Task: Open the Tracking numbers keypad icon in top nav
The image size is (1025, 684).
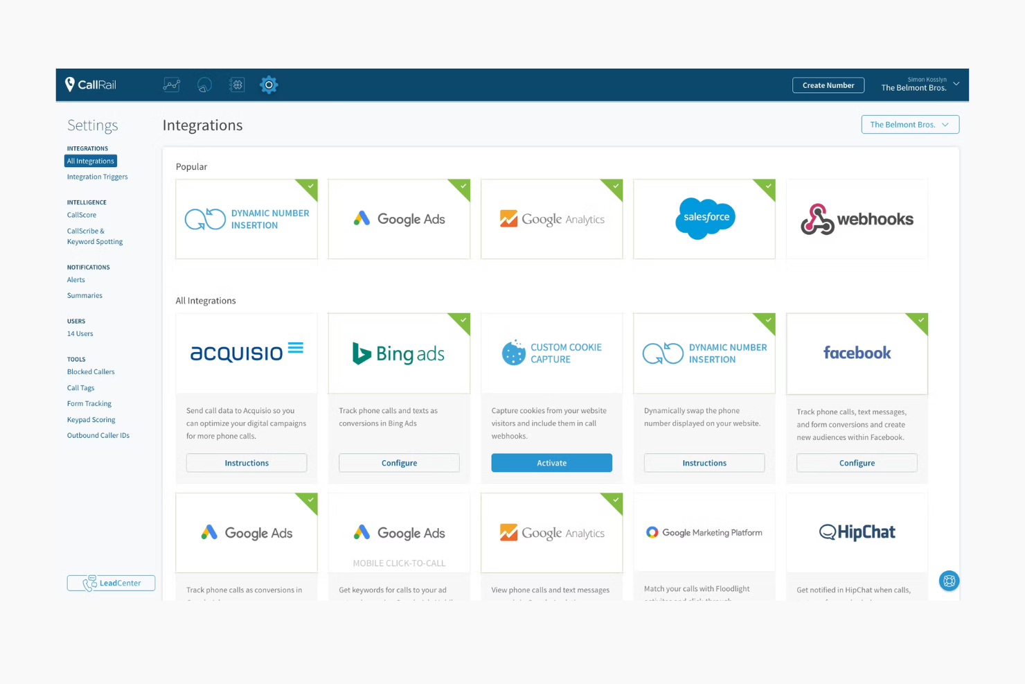Action: click(x=237, y=85)
